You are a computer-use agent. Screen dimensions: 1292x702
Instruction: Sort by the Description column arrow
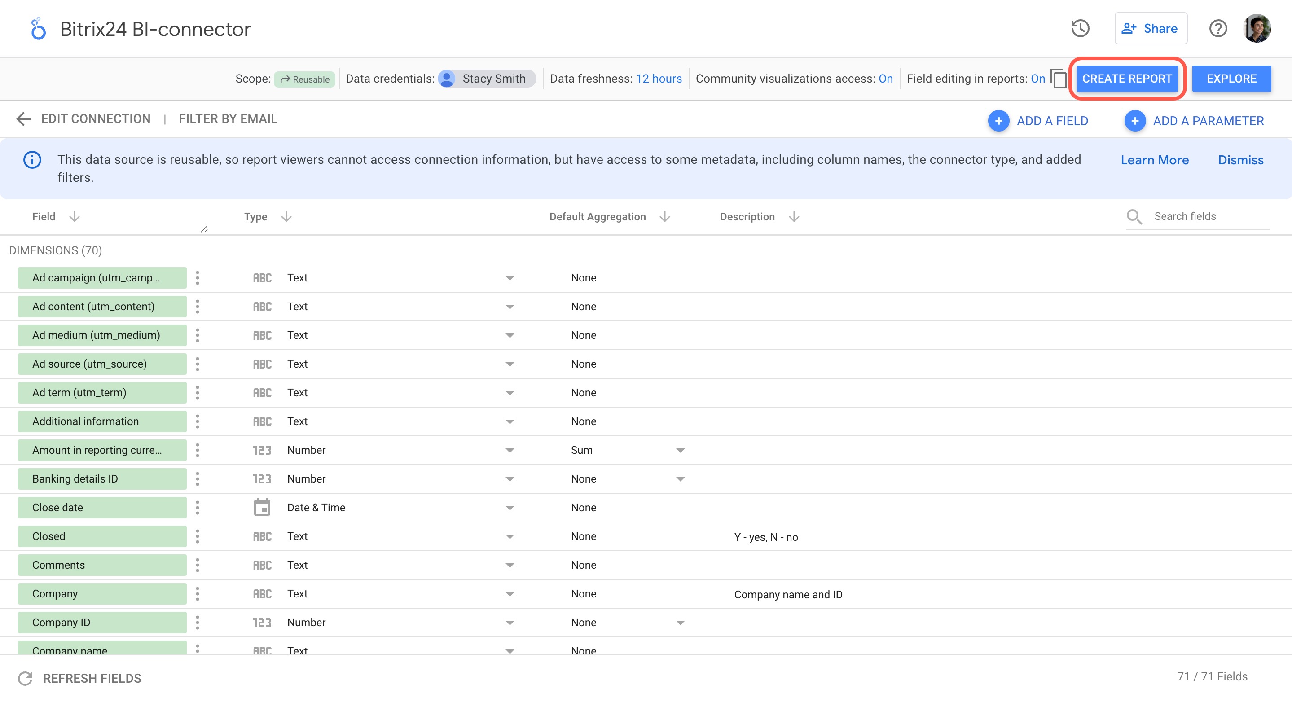coord(794,217)
